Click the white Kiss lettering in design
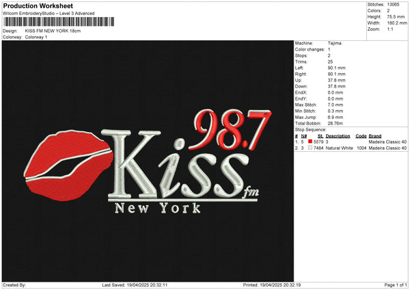Image resolution: width=410 pixels, height=290 pixels. [x=175, y=164]
